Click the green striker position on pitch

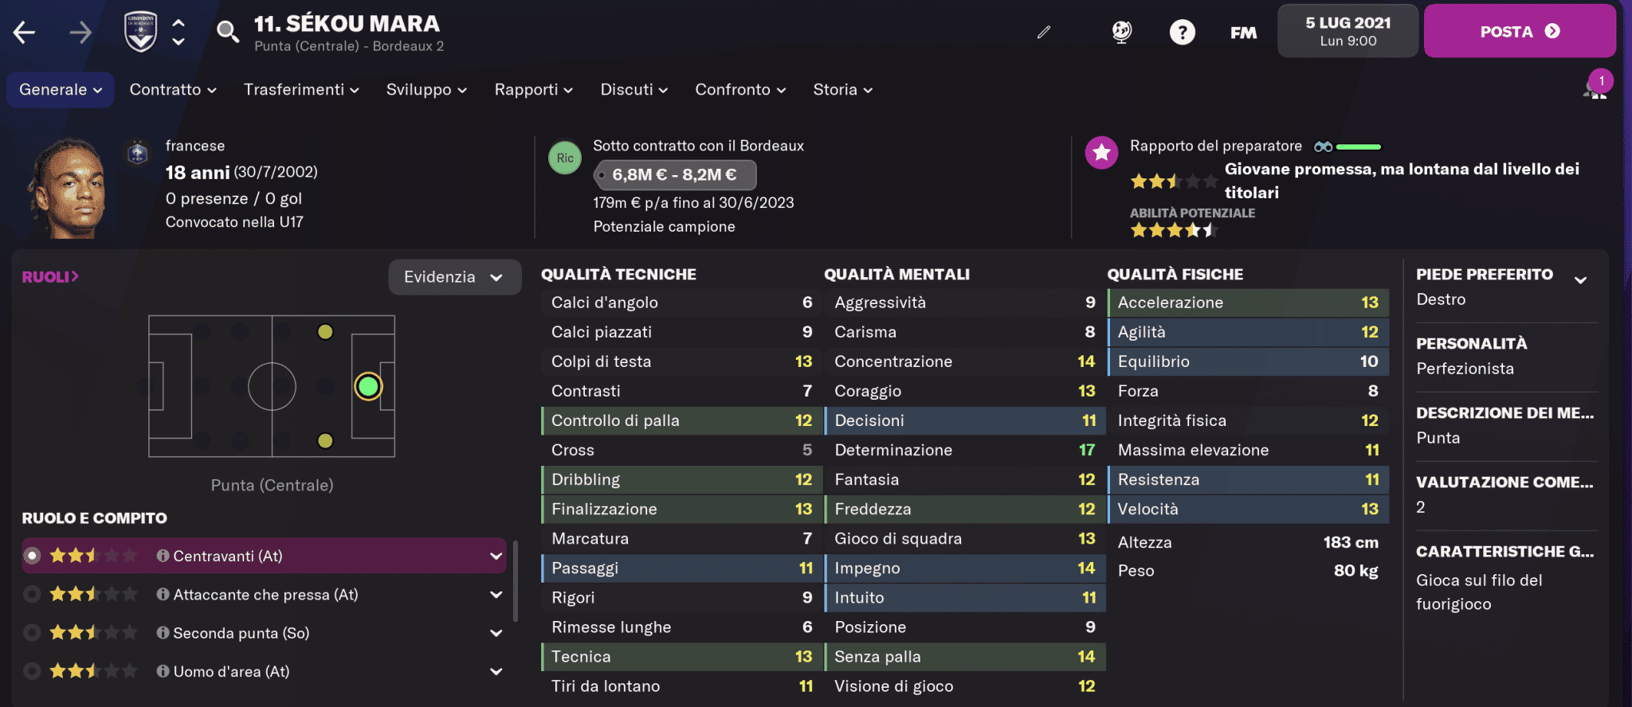pyautogui.click(x=368, y=387)
